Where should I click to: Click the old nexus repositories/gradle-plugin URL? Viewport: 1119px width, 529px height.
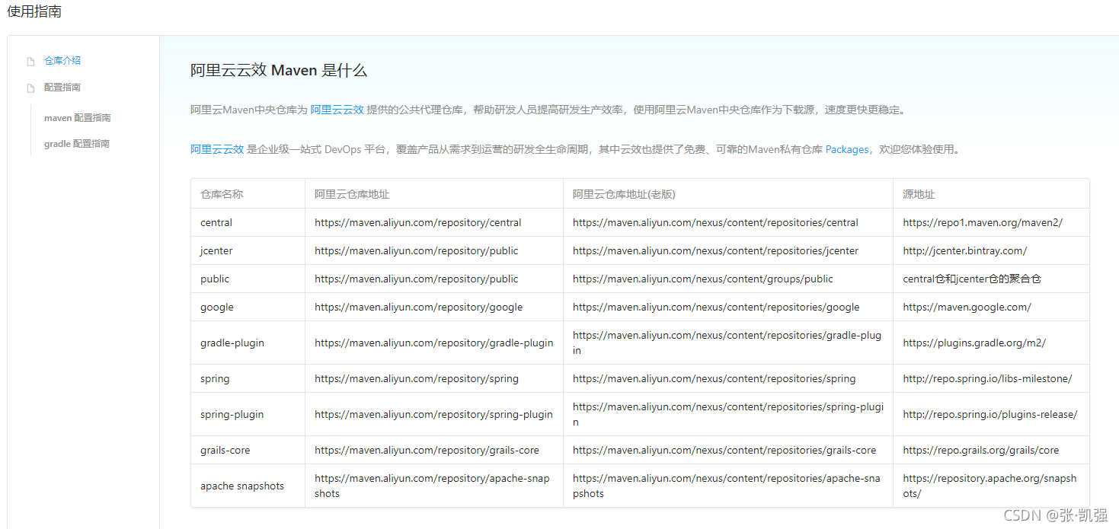727,343
